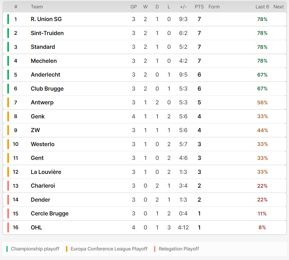Open the Club Brugge team page
Image resolution: width=289 pixels, height=260 pixels.
coord(47,89)
